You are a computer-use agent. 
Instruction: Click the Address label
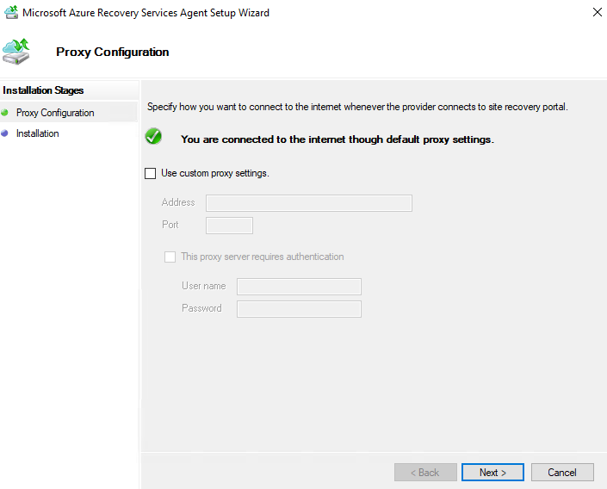pos(178,202)
